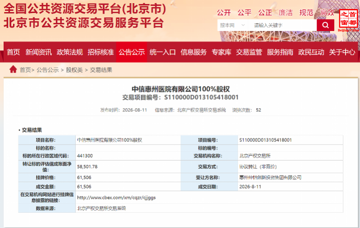Click the region code 441300
This screenshot has height=228, width=360.
[85, 156]
